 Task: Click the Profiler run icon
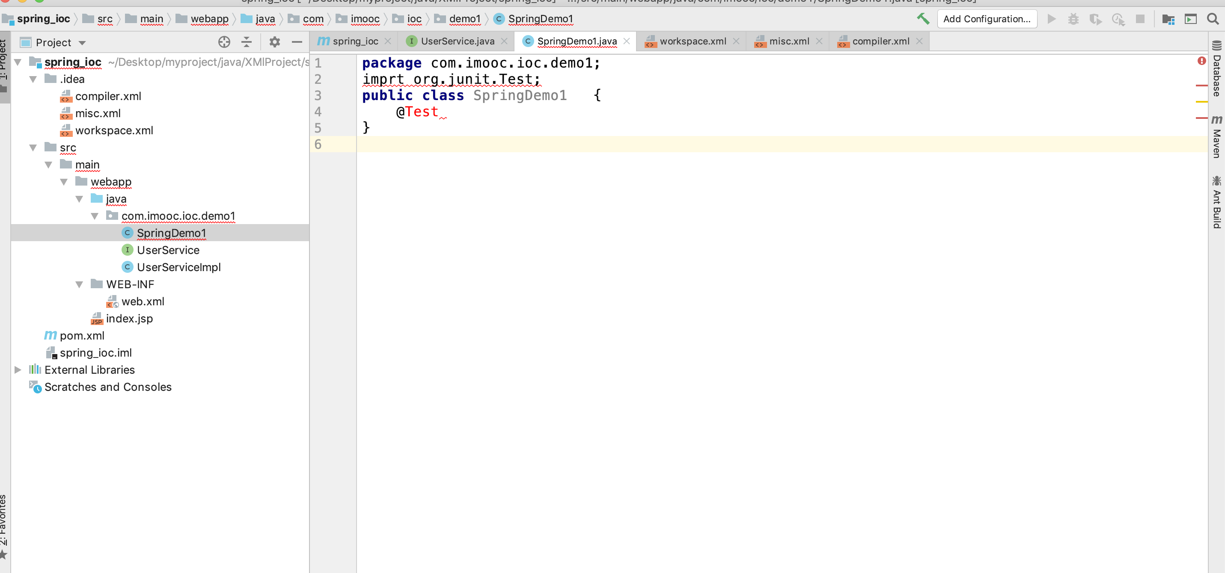(x=1118, y=19)
